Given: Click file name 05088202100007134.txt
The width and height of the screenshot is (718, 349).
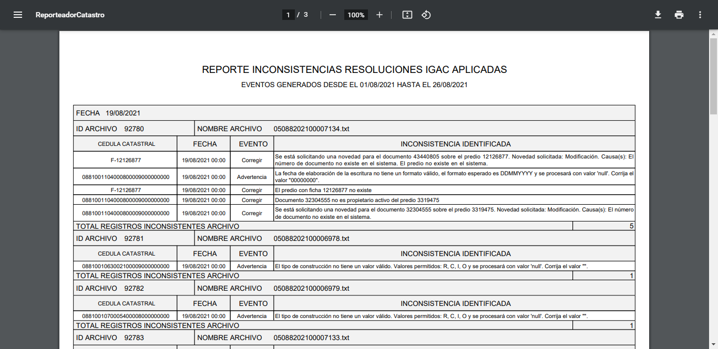Looking at the screenshot, I should click(x=311, y=129).
